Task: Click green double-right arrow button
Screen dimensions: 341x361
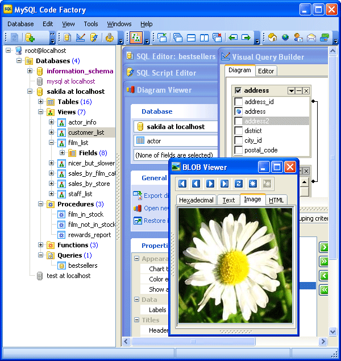Action: coord(324,262)
